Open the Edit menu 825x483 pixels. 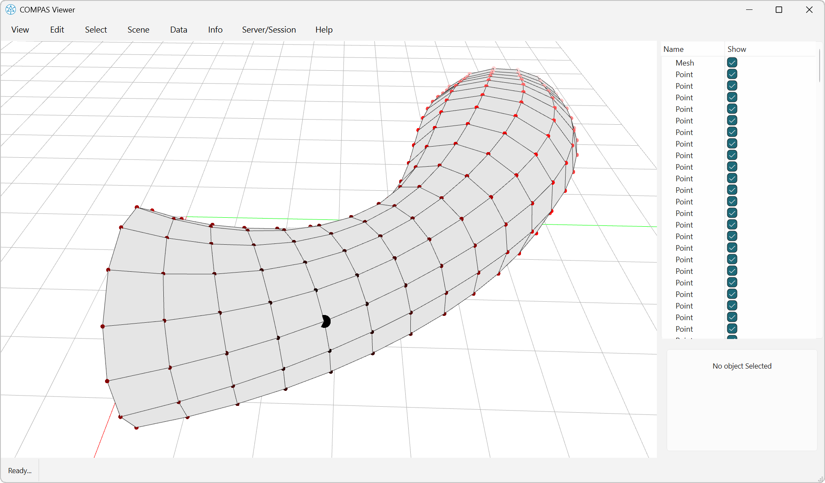coord(57,30)
